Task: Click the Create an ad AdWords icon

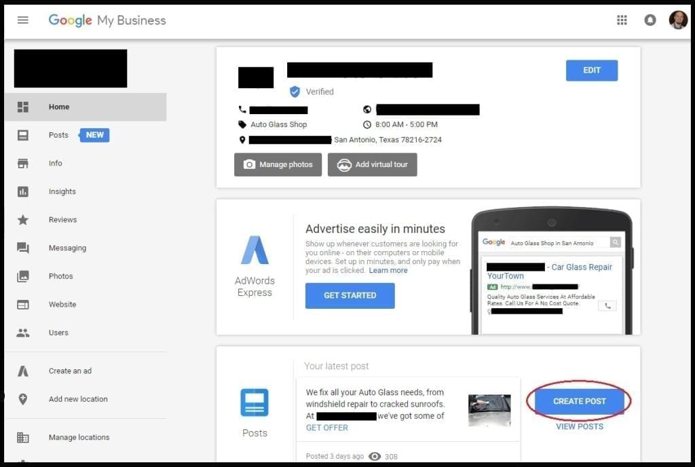Action: point(22,371)
